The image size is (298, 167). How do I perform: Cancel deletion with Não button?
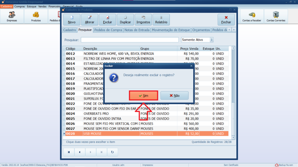tap(174, 95)
